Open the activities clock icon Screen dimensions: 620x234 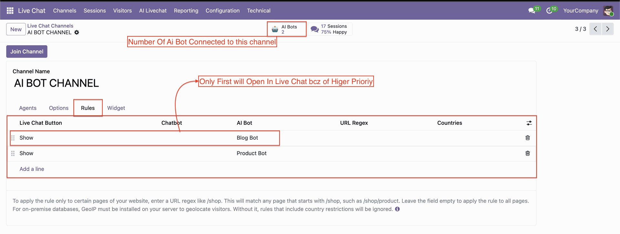pos(549,11)
